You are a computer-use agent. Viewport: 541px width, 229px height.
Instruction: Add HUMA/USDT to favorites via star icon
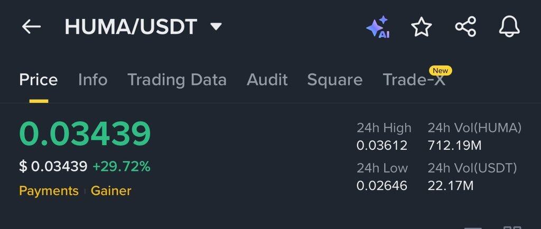click(x=422, y=26)
